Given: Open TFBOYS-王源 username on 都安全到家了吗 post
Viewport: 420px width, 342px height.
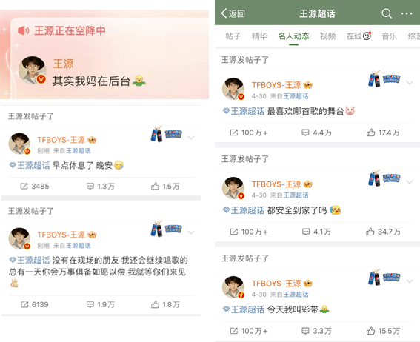Looking at the screenshot, I should pyautogui.click(x=276, y=184).
